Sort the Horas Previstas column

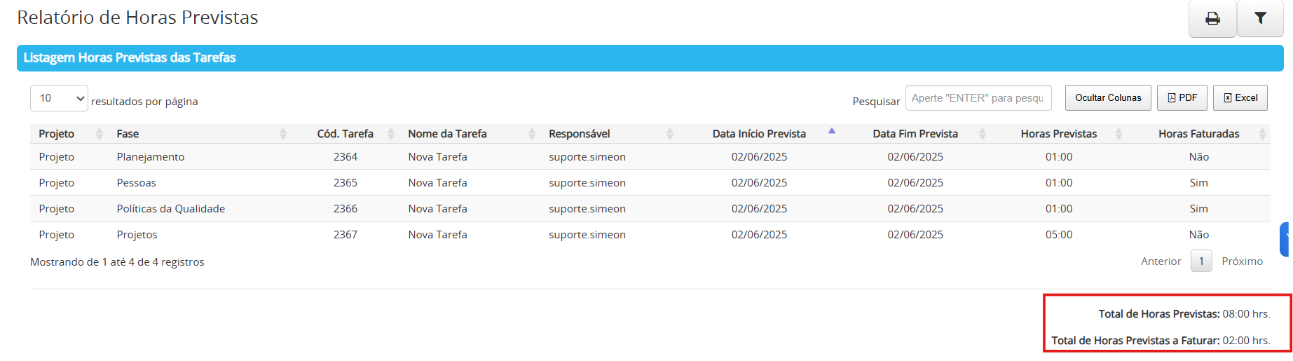pyautogui.click(x=1059, y=134)
